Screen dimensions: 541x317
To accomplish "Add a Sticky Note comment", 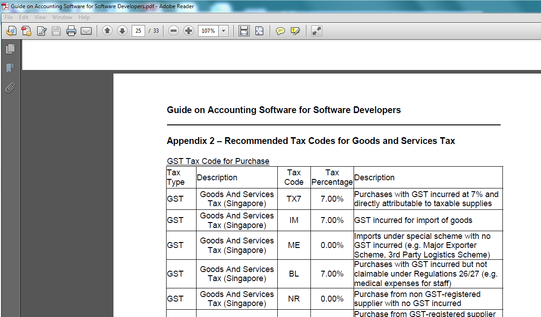I will coord(280,31).
